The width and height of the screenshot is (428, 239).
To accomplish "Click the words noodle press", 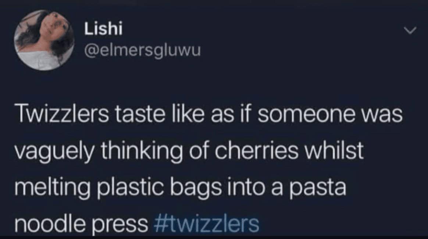I will pyautogui.click(x=81, y=225).
